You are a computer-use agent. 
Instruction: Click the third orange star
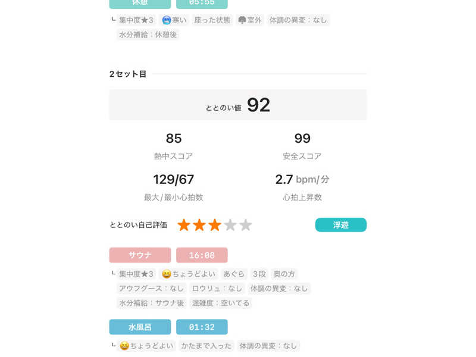215,225
